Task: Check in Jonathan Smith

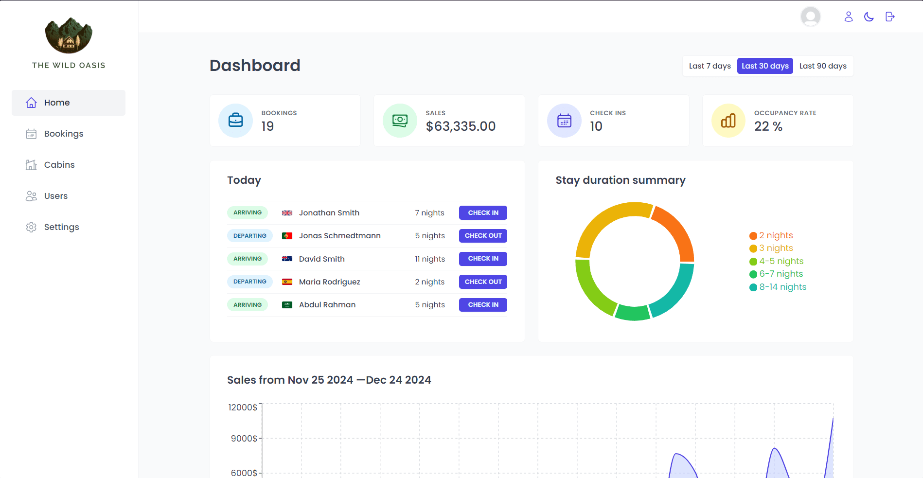Action: [x=483, y=213]
